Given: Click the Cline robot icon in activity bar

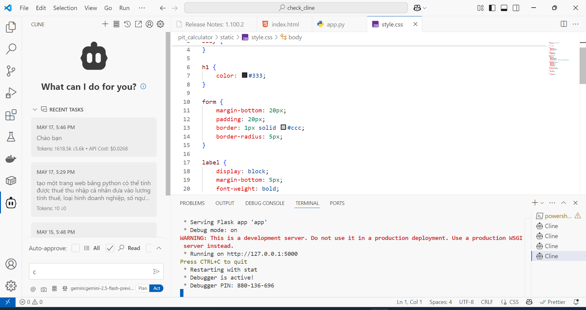Looking at the screenshot, I should pyautogui.click(x=11, y=203).
